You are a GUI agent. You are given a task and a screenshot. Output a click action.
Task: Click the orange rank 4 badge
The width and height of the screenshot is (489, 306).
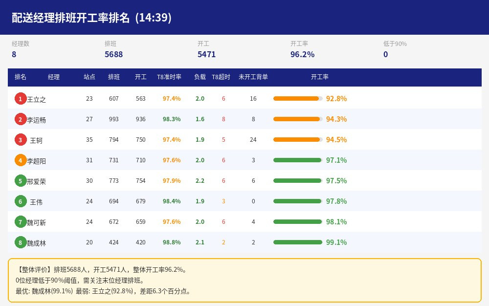(20, 160)
